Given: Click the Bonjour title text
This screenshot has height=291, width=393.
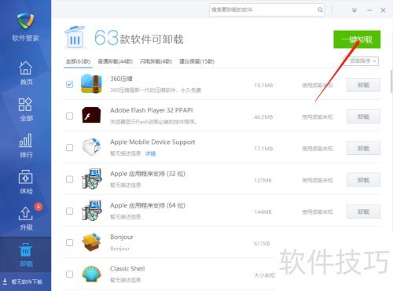Looking at the screenshot, I should [122, 237].
